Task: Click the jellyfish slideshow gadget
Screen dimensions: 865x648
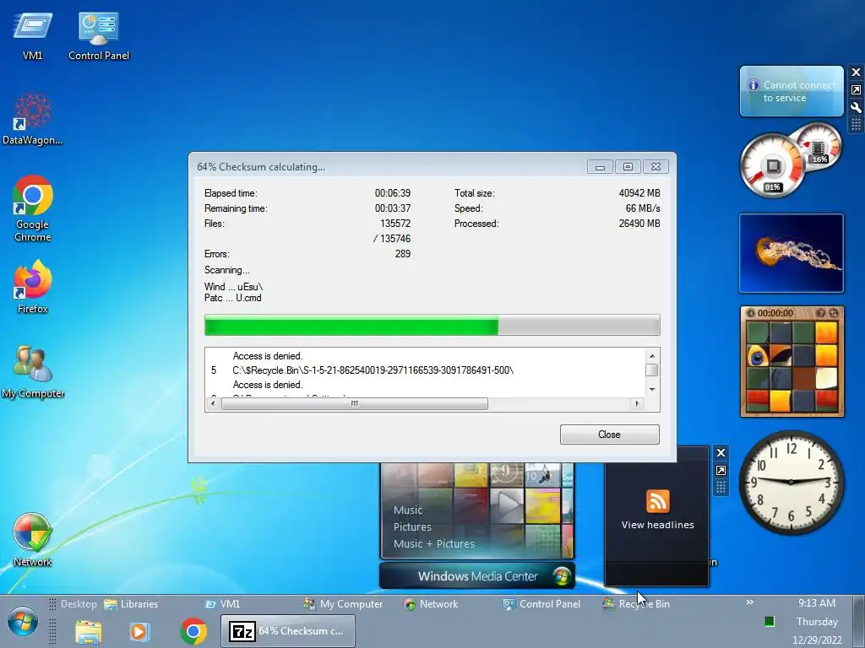Action: [x=792, y=253]
